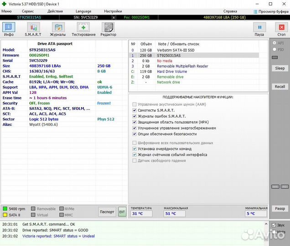290x246 pixels.
Task: Uncheck Опции обеспечения безопасности
Action: 134,134
